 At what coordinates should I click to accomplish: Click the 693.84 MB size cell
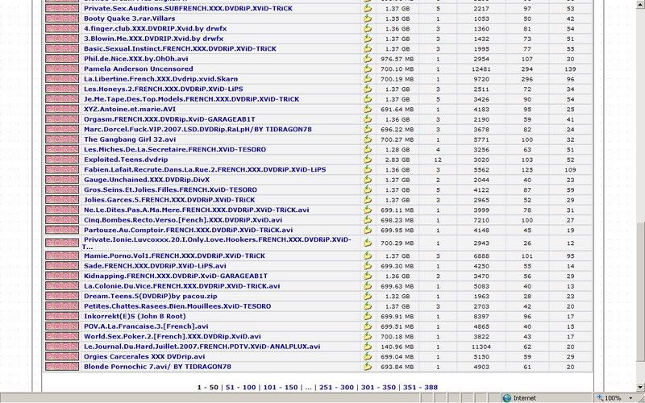click(397, 367)
